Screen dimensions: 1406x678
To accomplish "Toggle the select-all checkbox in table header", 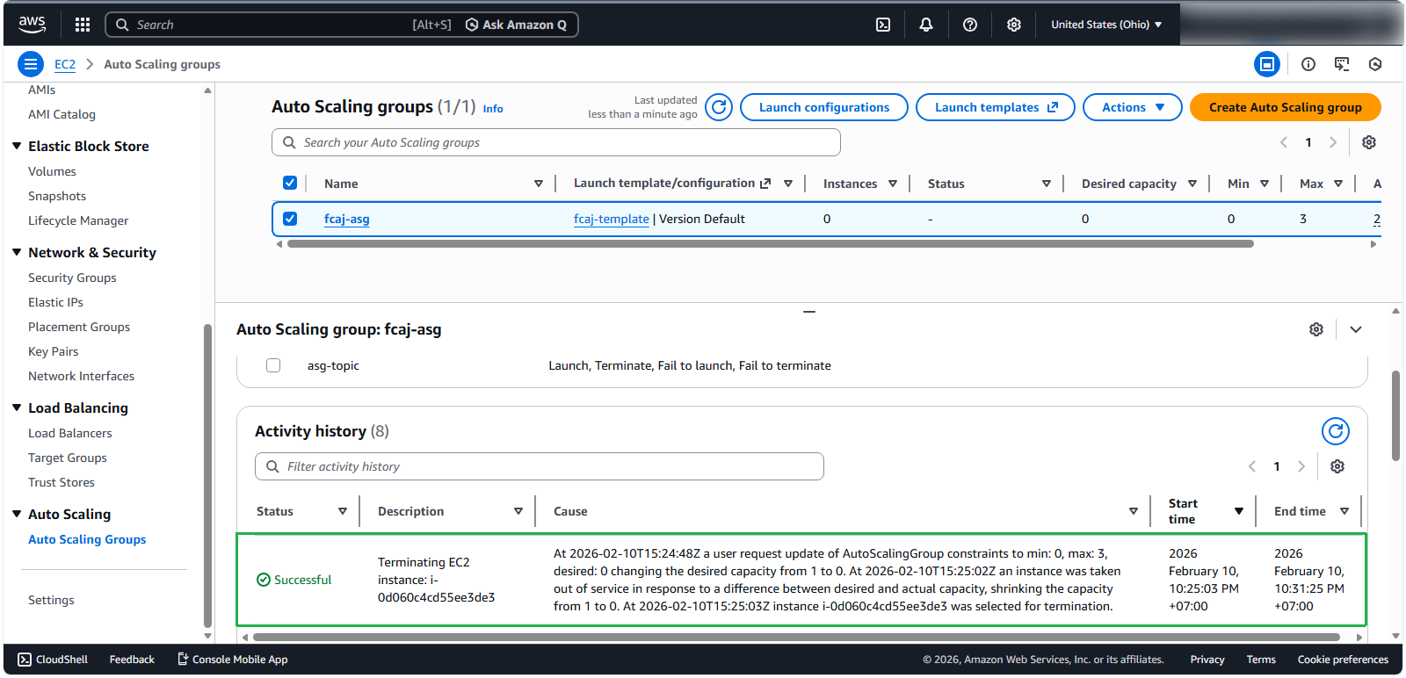I will pos(290,183).
